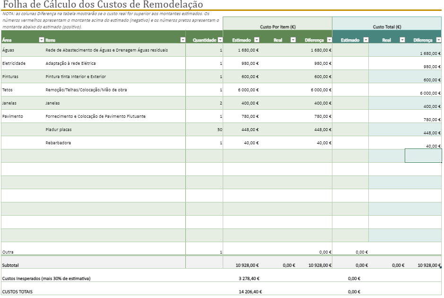Open Custo Total Diferença filter dropdown
444x298 pixels.
(439, 40)
